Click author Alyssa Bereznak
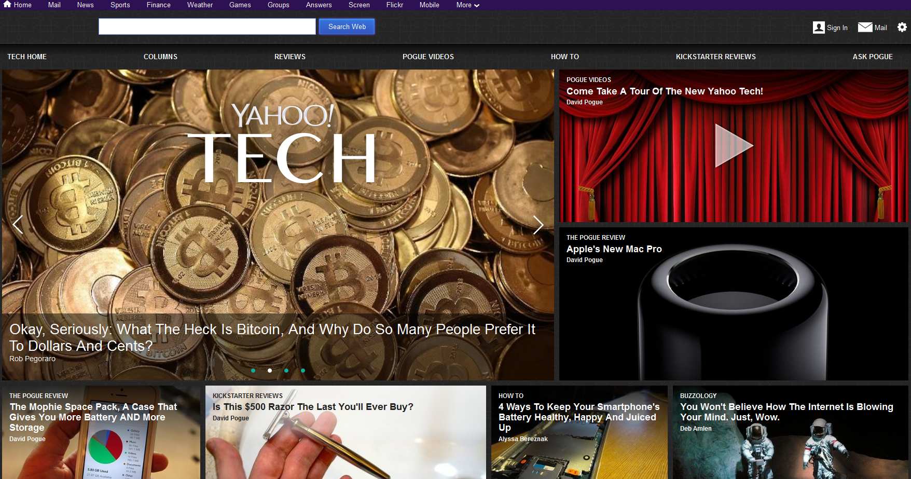The height and width of the screenshot is (479, 911). (523, 439)
